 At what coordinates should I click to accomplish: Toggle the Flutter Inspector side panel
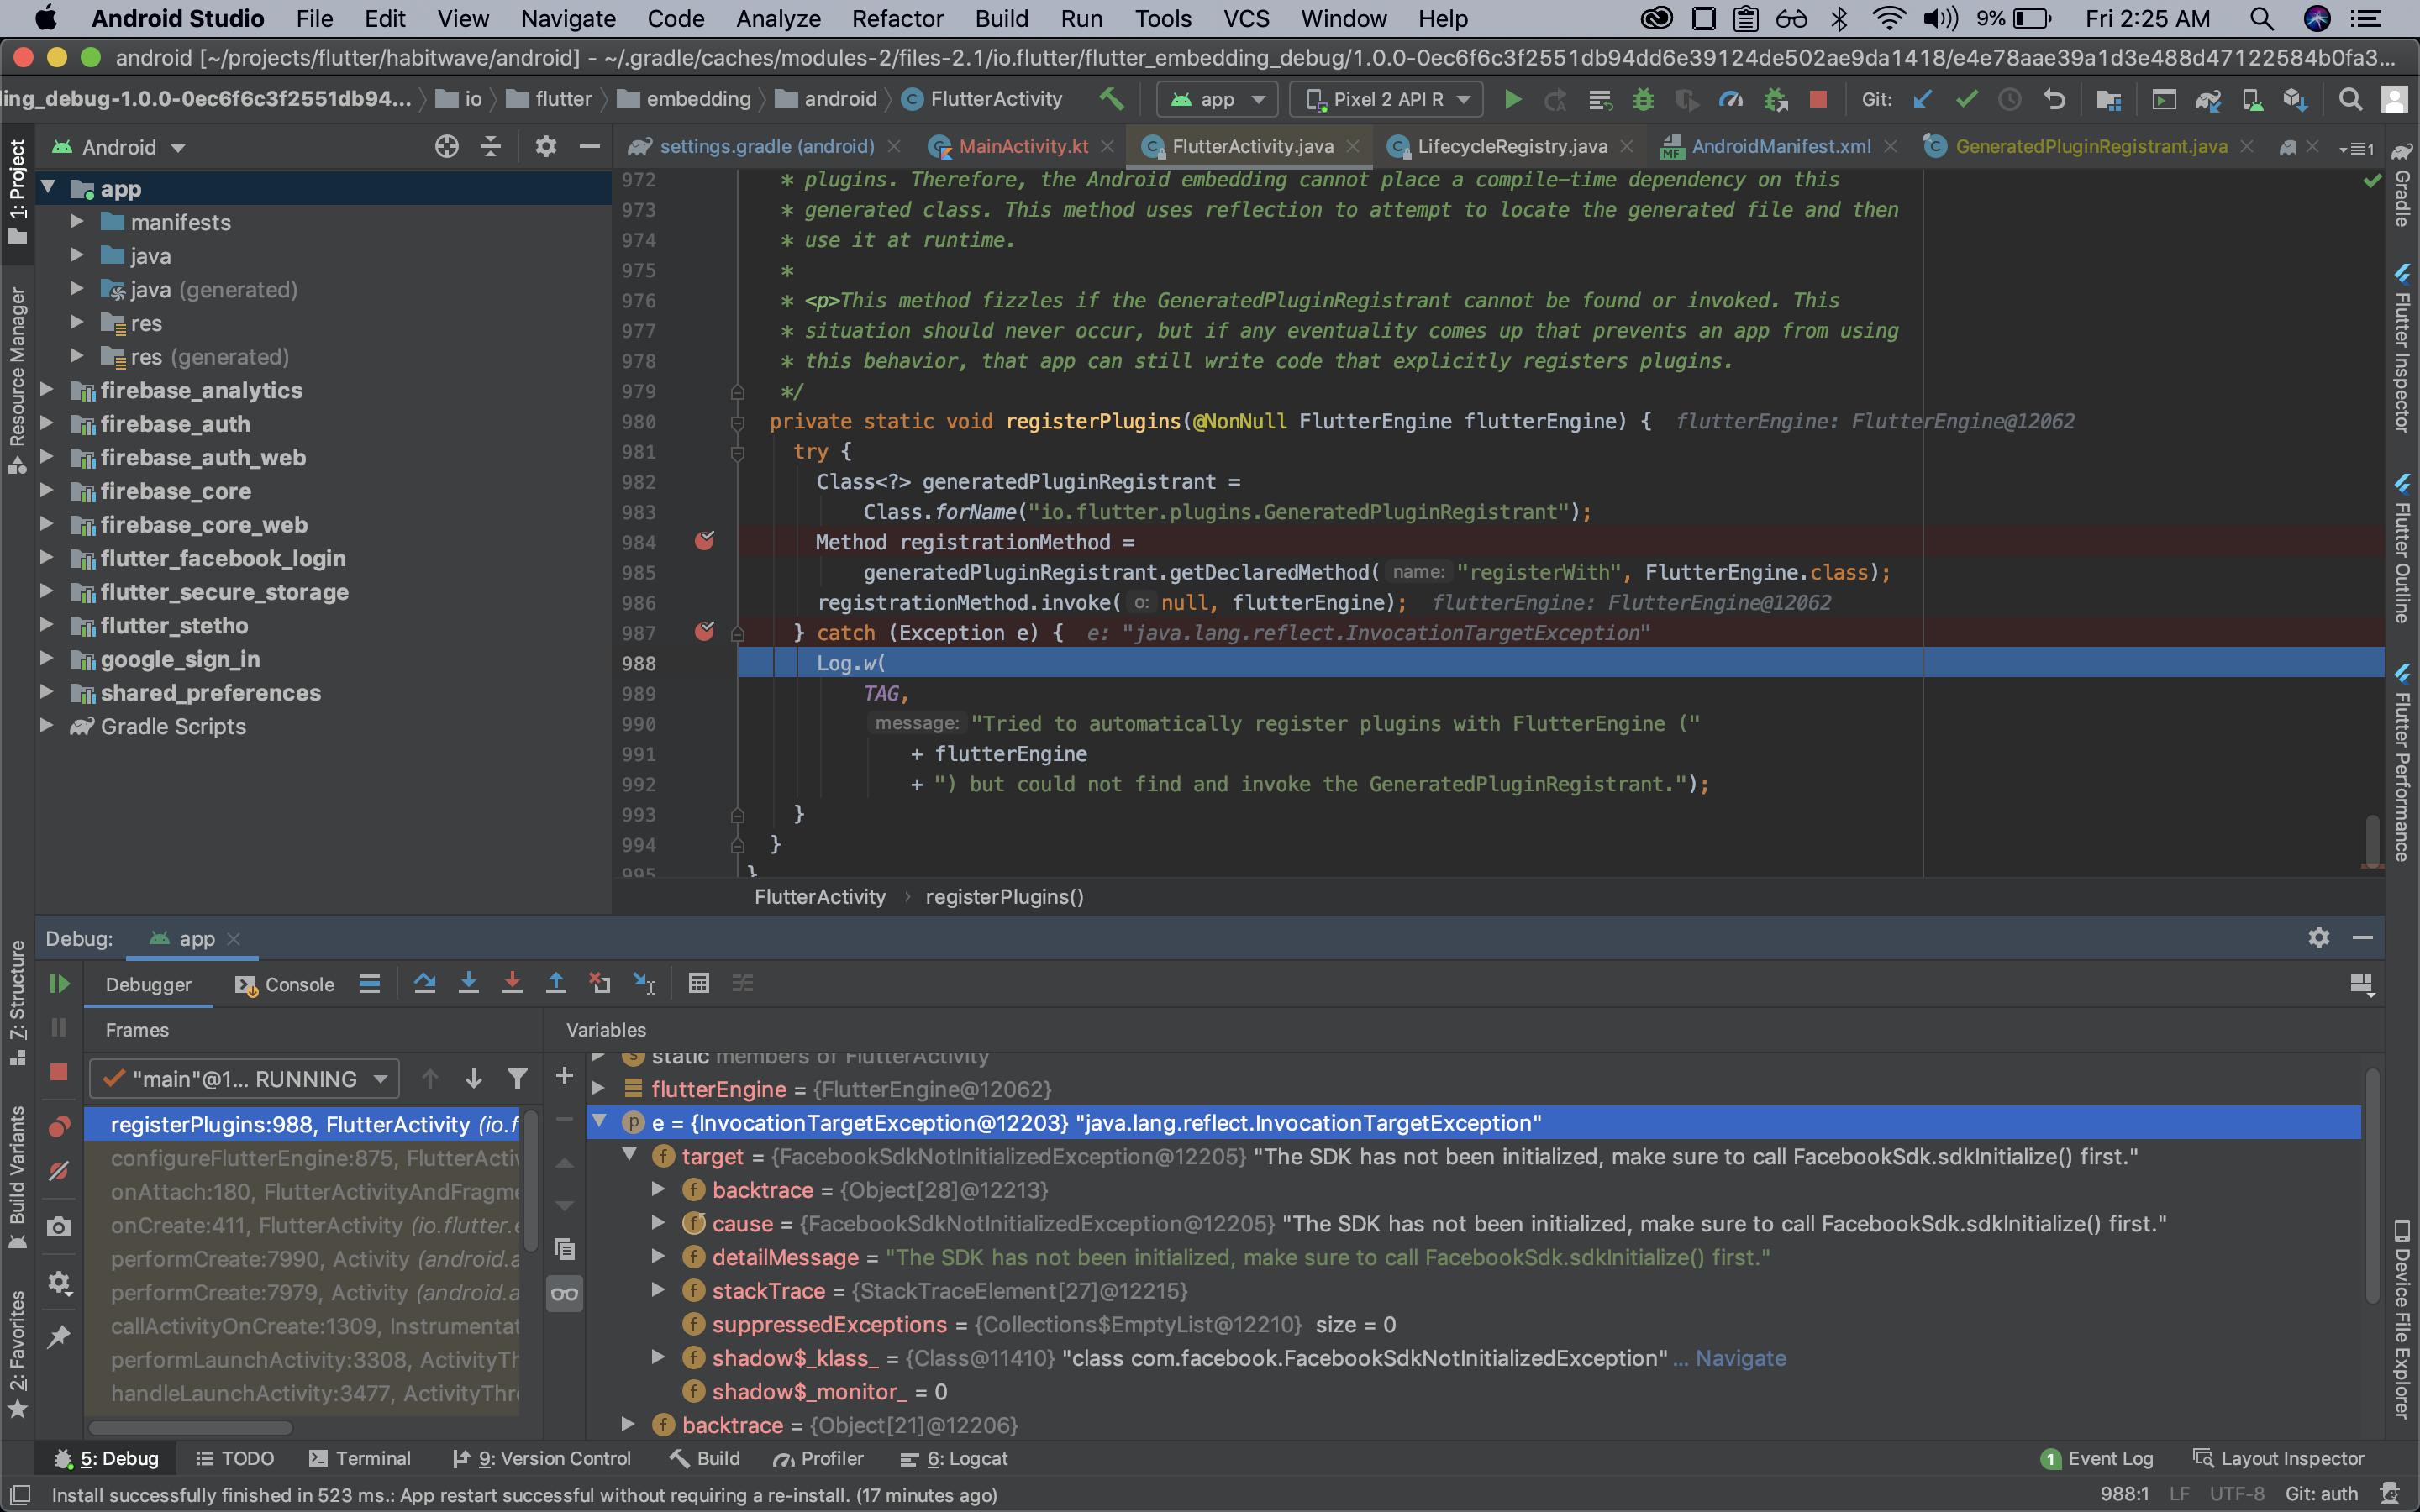coord(2402,348)
